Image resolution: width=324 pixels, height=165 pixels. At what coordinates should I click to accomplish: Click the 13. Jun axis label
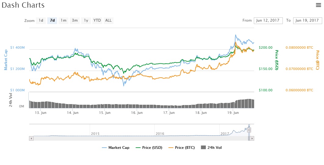[41, 113]
